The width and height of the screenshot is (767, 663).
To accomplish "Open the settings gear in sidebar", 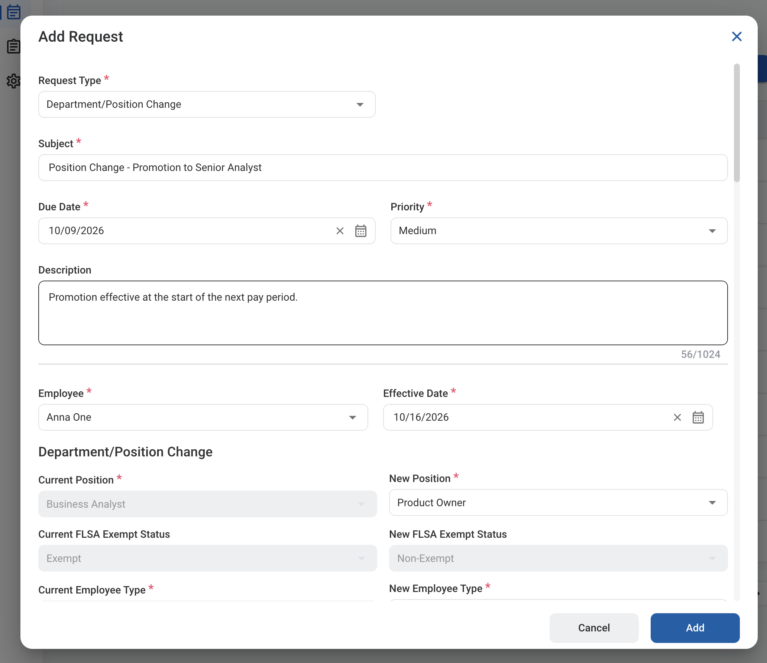I will coord(13,81).
